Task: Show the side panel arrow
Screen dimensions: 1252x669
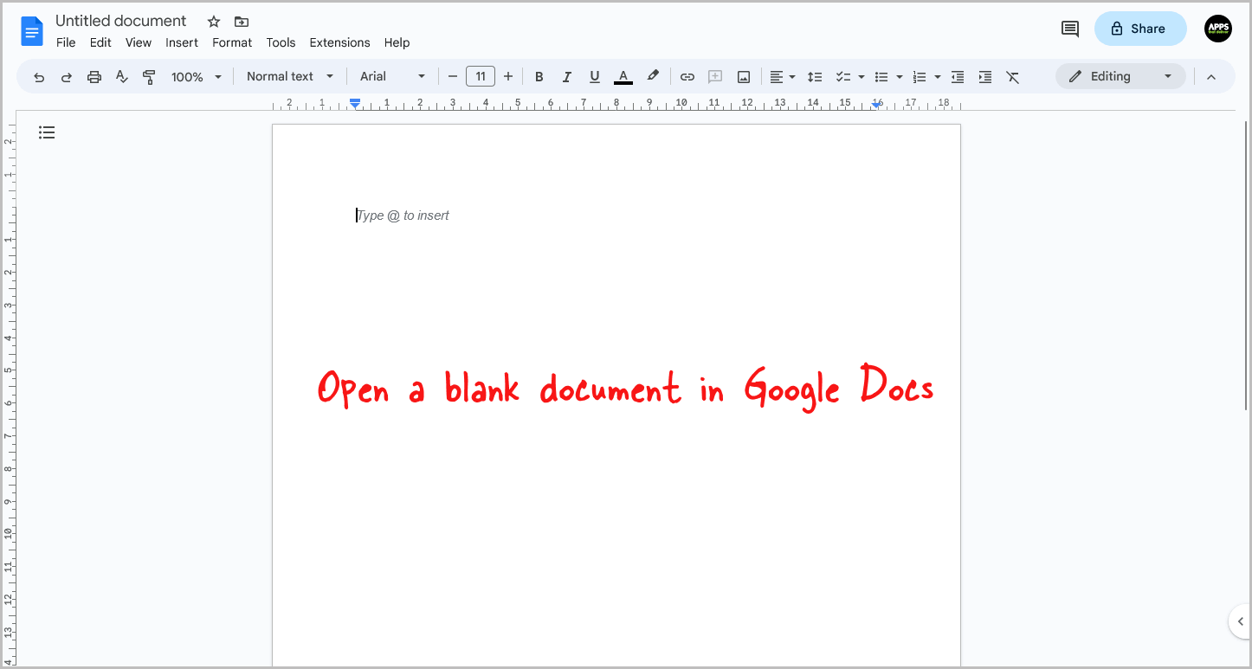Action: coord(1240,621)
